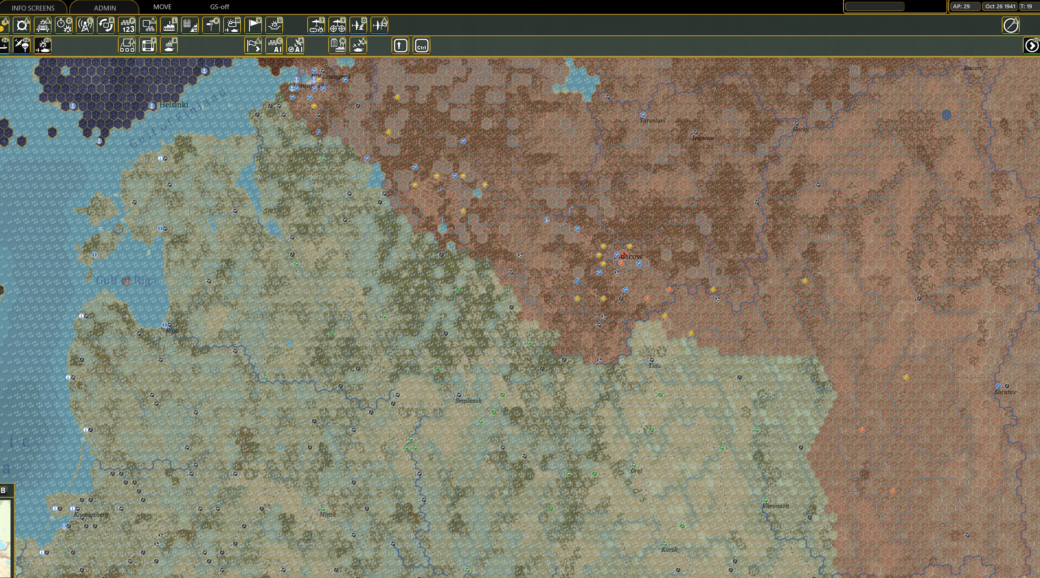Click bomber target crosshairs icon (Y)

tap(338, 25)
